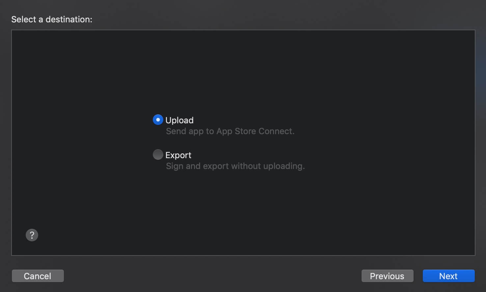Open help with the question mark icon

pyautogui.click(x=32, y=235)
